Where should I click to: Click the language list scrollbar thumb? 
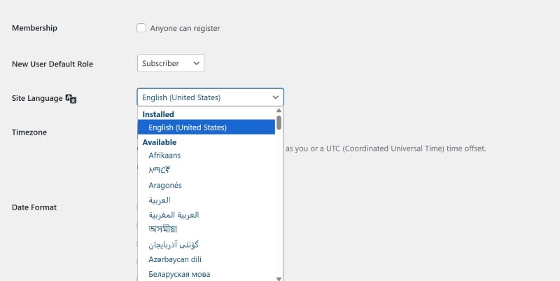click(x=279, y=123)
